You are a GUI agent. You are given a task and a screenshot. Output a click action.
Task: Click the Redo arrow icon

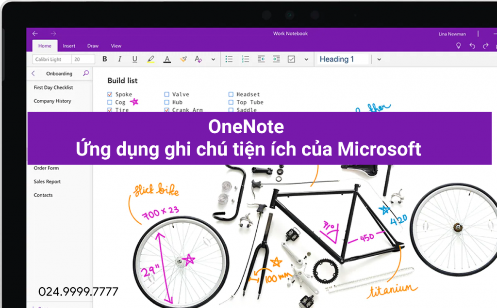click(x=485, y=45)
